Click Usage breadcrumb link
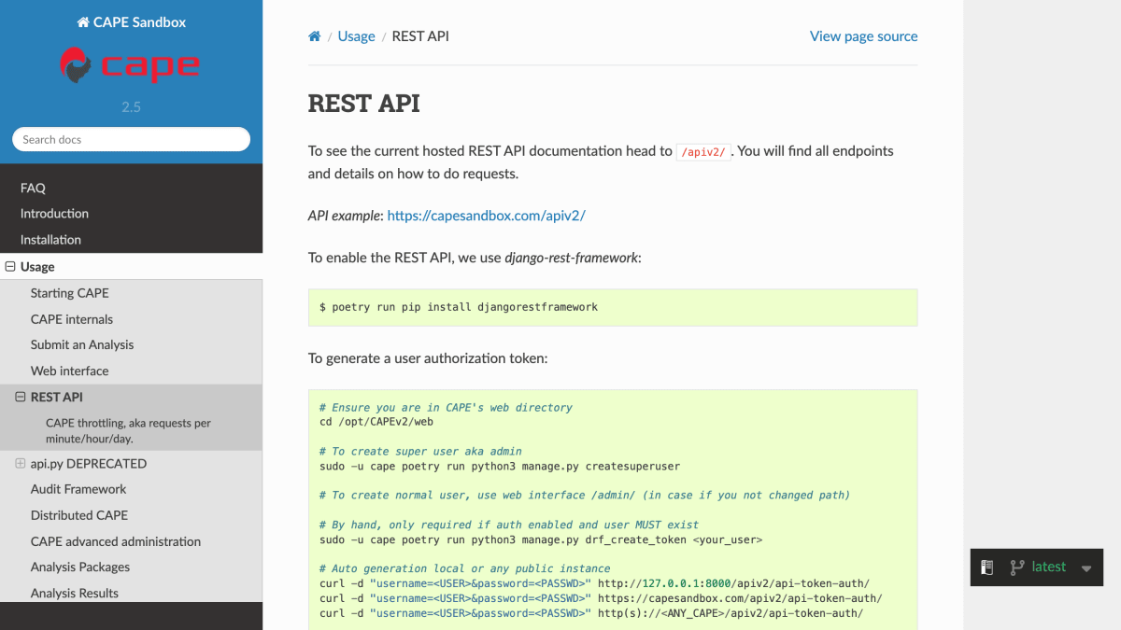1121x630 pixels. [x=356, y=36]
